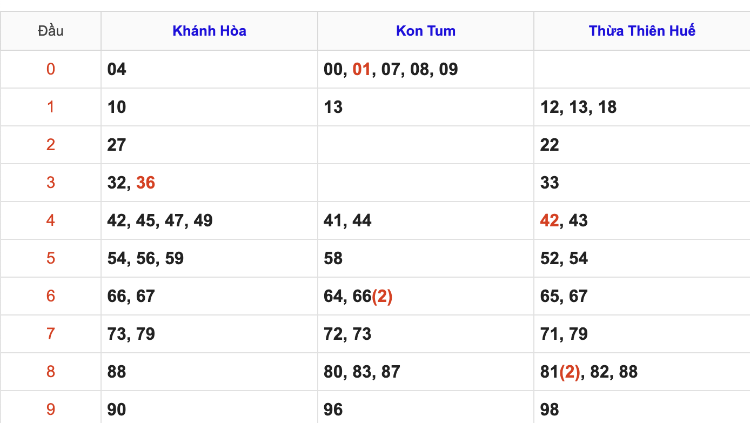The image size is (750, 423).
Task: Open the Khánh Hòa column header link
Action: pos(209,31)
